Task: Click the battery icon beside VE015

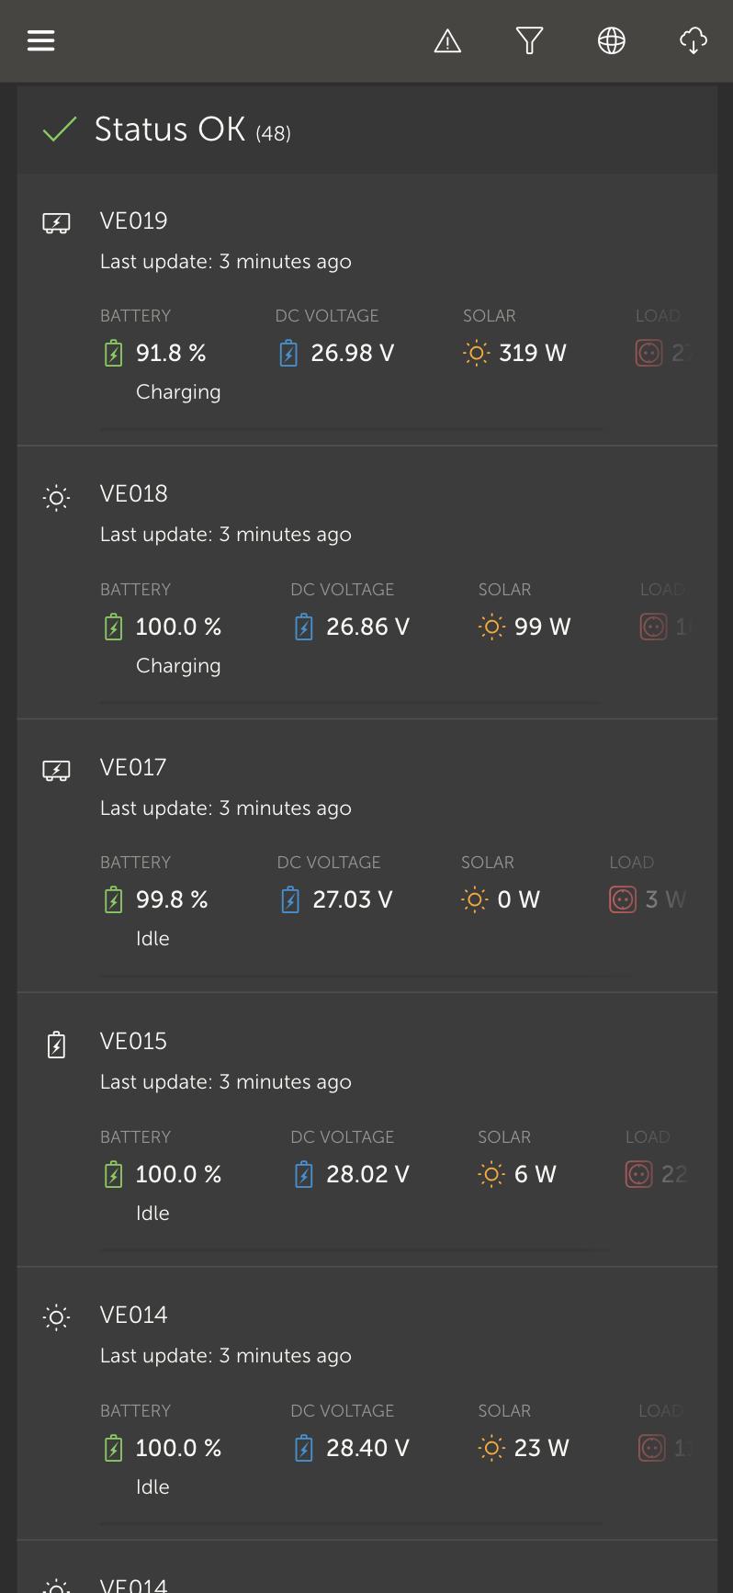Action: [x=56, y=1045]
